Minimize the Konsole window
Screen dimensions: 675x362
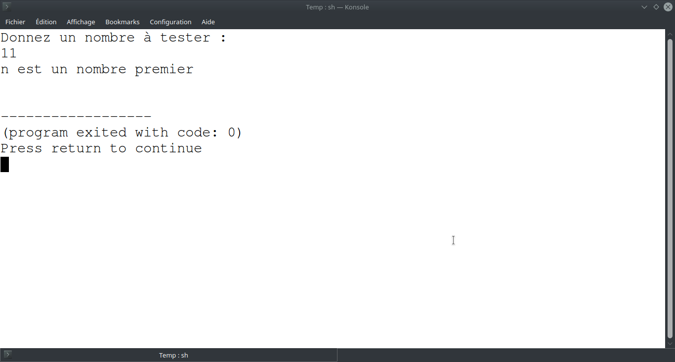(644, 7)
